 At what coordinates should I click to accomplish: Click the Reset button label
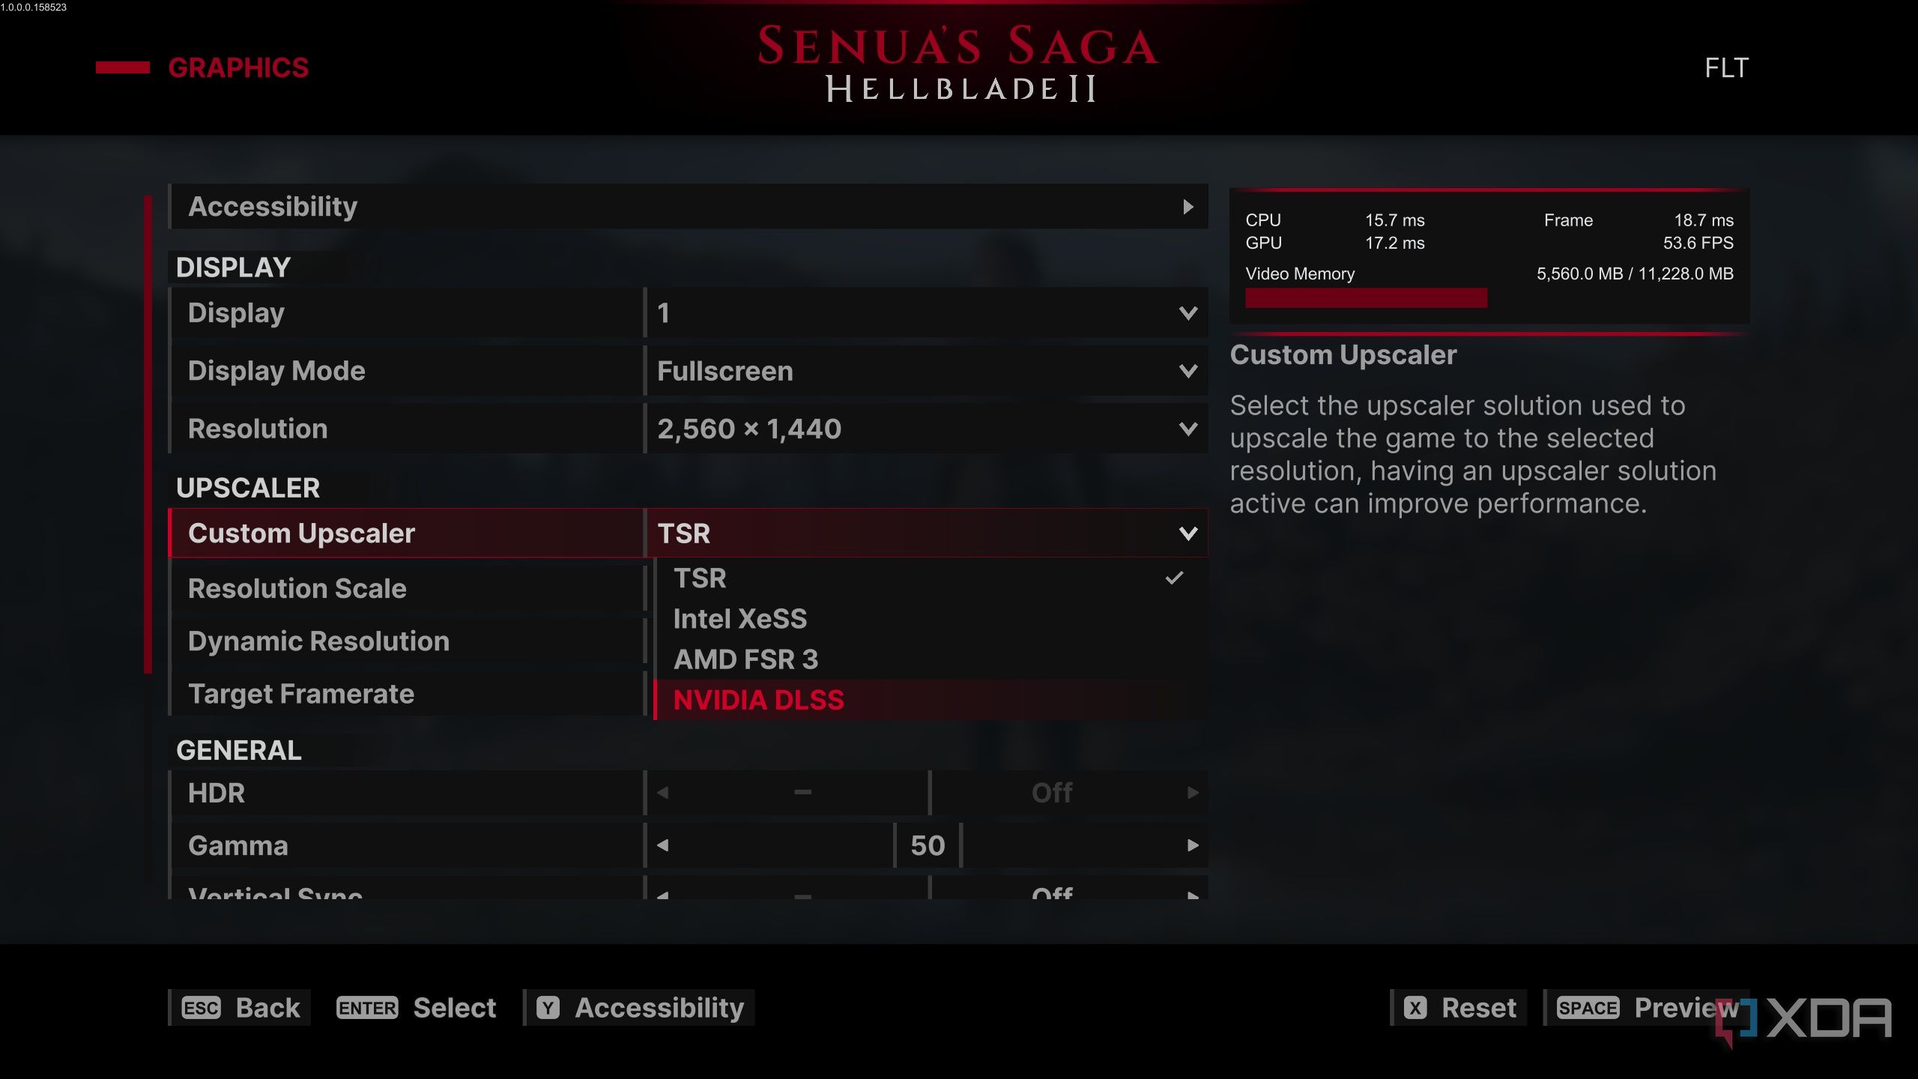click(1478, 1008)
